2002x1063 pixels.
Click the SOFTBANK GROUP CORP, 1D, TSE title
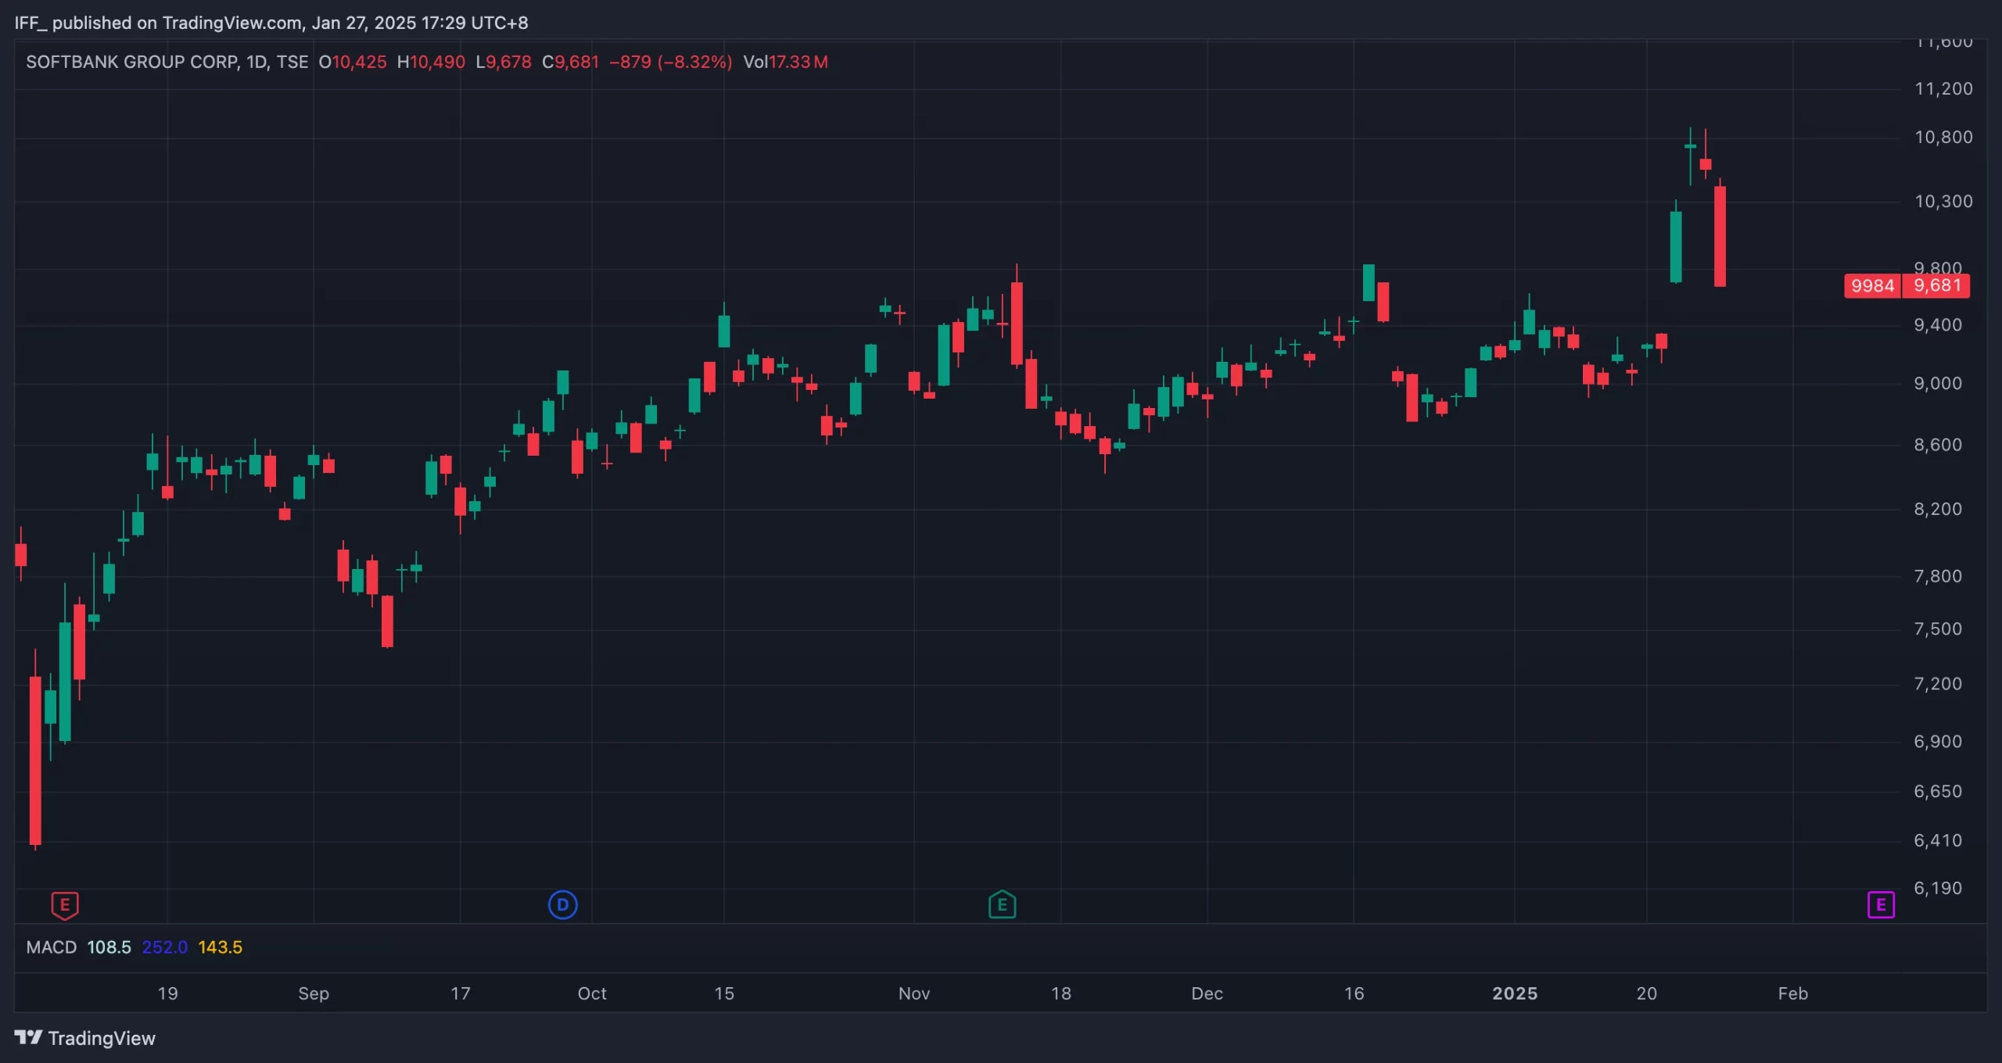coord(167,62)
